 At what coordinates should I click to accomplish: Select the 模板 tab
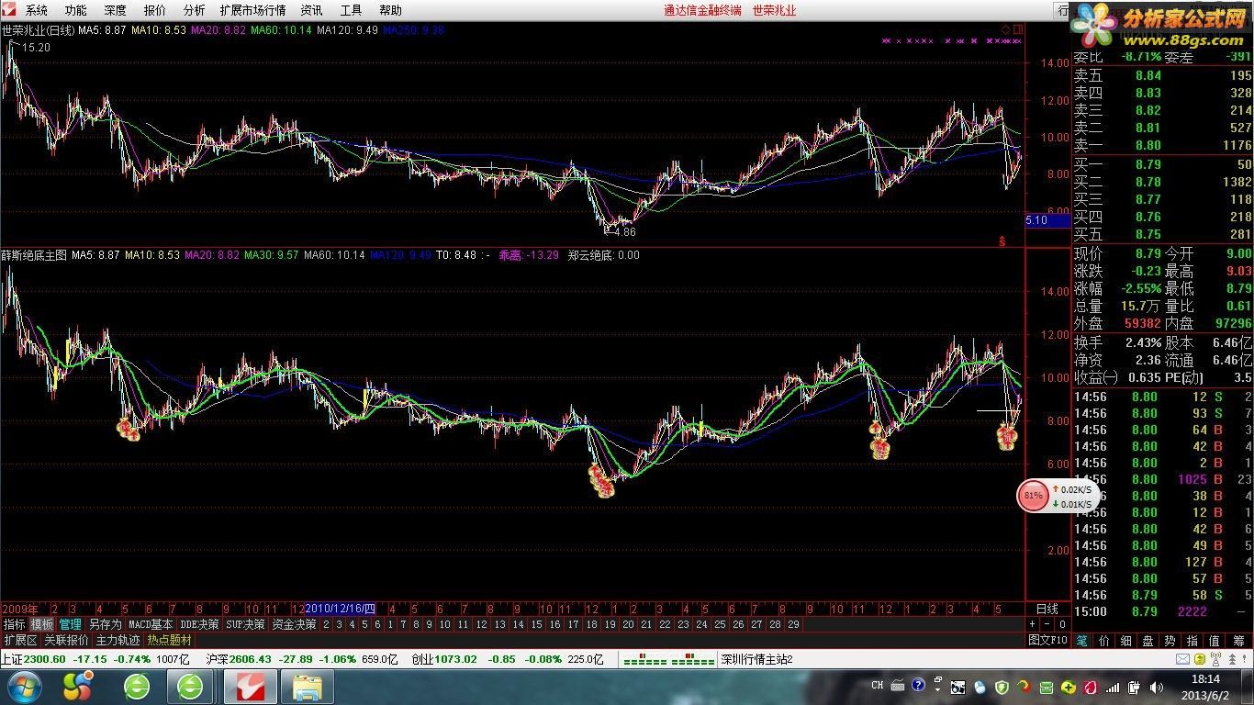42,624
